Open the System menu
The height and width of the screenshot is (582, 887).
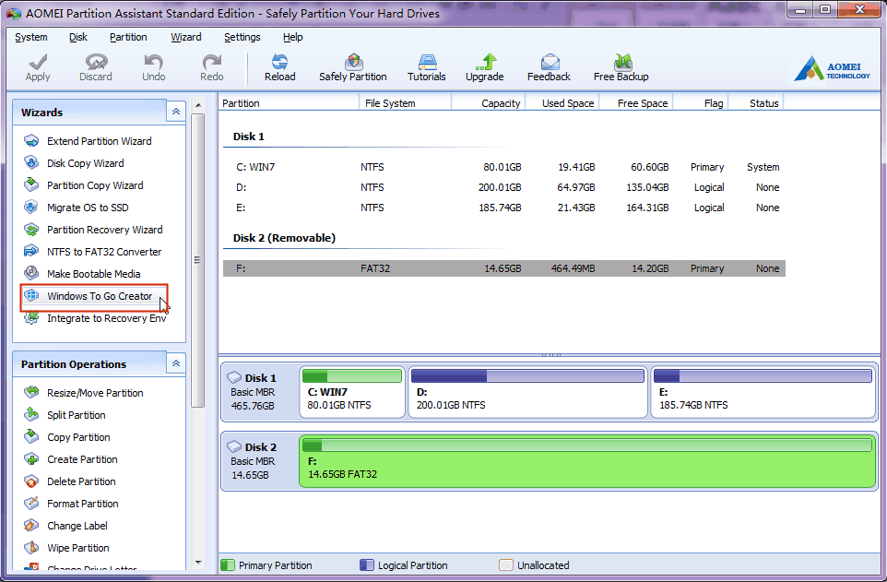tap(31, 37)
